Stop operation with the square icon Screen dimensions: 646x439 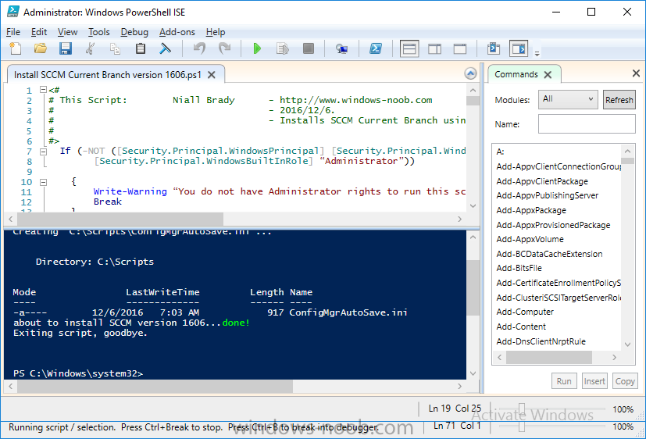[309, 48]
